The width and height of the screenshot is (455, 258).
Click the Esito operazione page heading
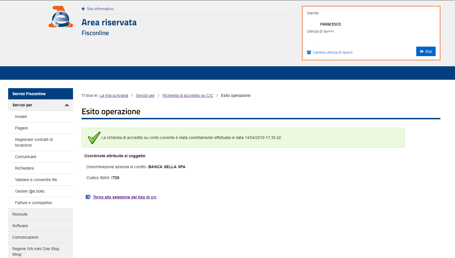pyautogui.click(x=111, y=111)
